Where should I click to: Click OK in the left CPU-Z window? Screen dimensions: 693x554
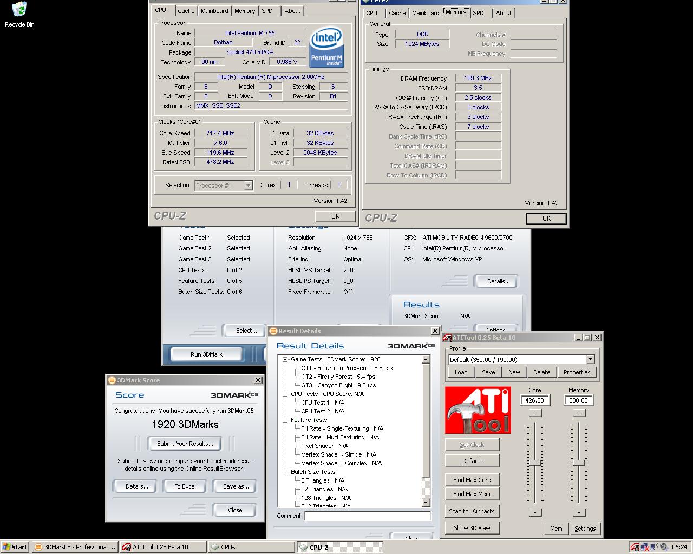[335, 216]
